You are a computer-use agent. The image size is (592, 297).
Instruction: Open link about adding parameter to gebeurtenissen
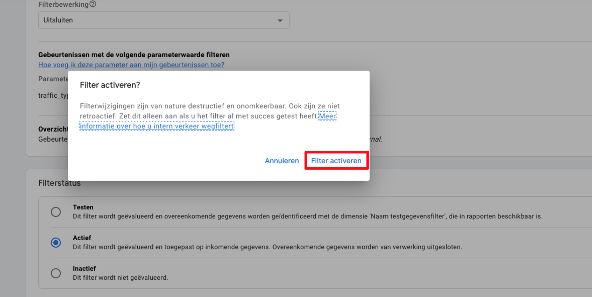[131, 65]
